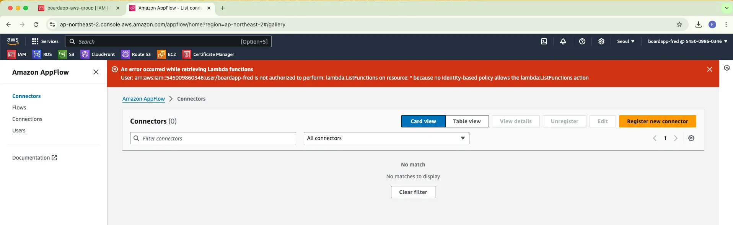Open AWS console settings gear
Viewport: 733px width, 225px height.
(601, 41)
